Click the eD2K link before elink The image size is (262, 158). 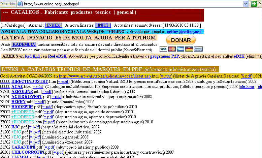239,56
